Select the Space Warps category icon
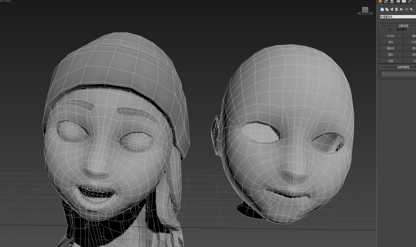 [x=407, y=9]
